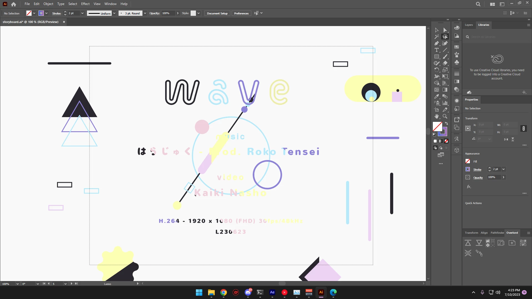Select the Hand tool
Viewport: 532px width, 299px height.
coord(437,117)
